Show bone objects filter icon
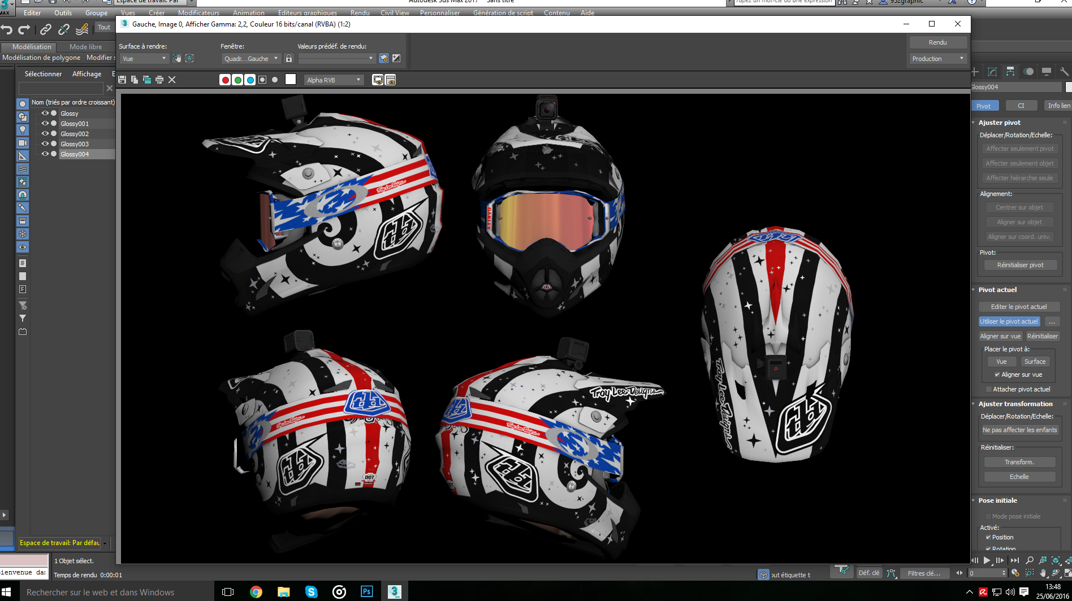1072x601 pixels. (x=23, y=208)
